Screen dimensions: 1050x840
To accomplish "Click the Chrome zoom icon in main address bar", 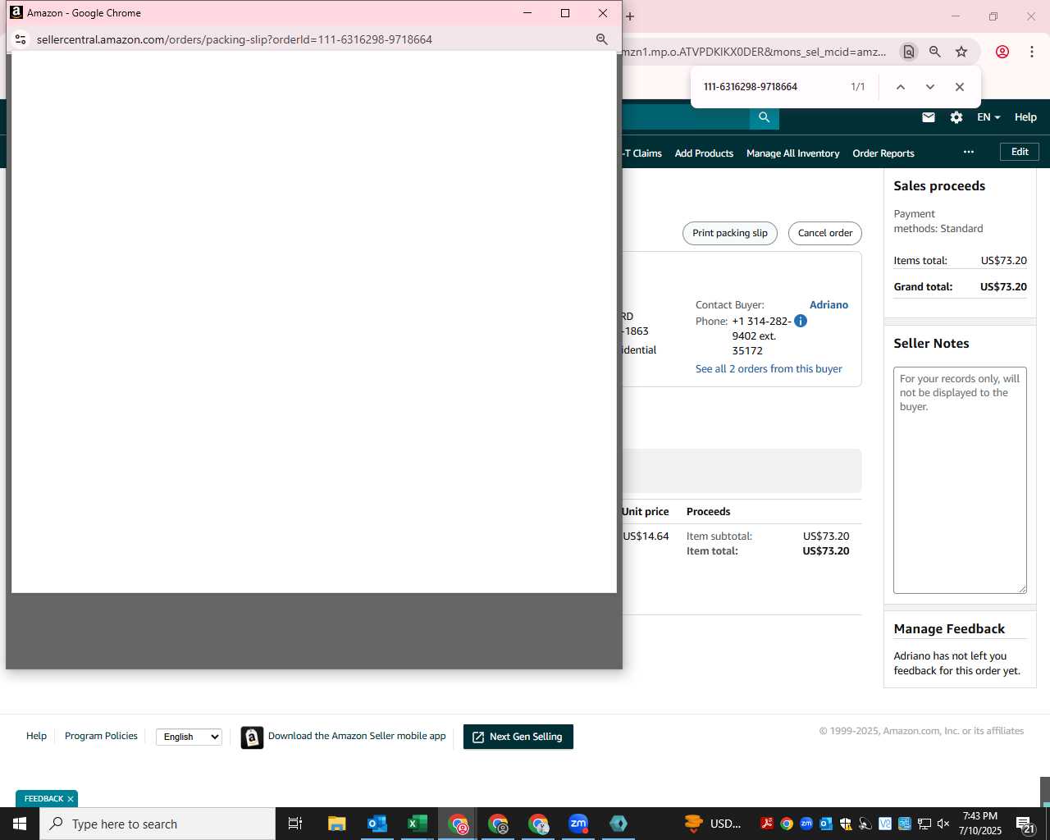I will (934, 52).
